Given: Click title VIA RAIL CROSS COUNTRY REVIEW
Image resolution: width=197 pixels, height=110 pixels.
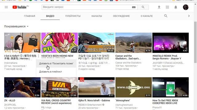Looking at the screenshot, I should [x=56, y=102].
